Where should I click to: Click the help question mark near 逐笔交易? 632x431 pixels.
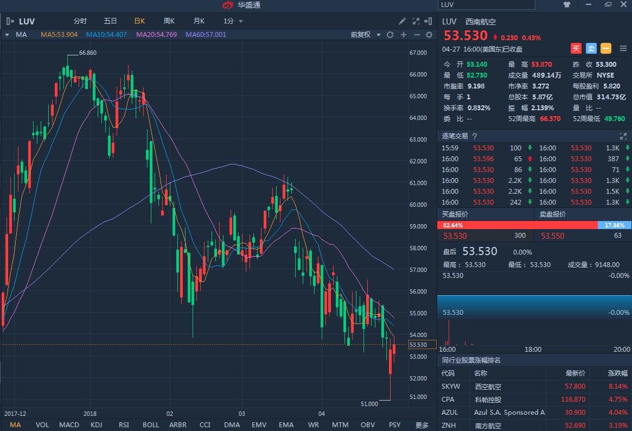click(x=474, y=136)
